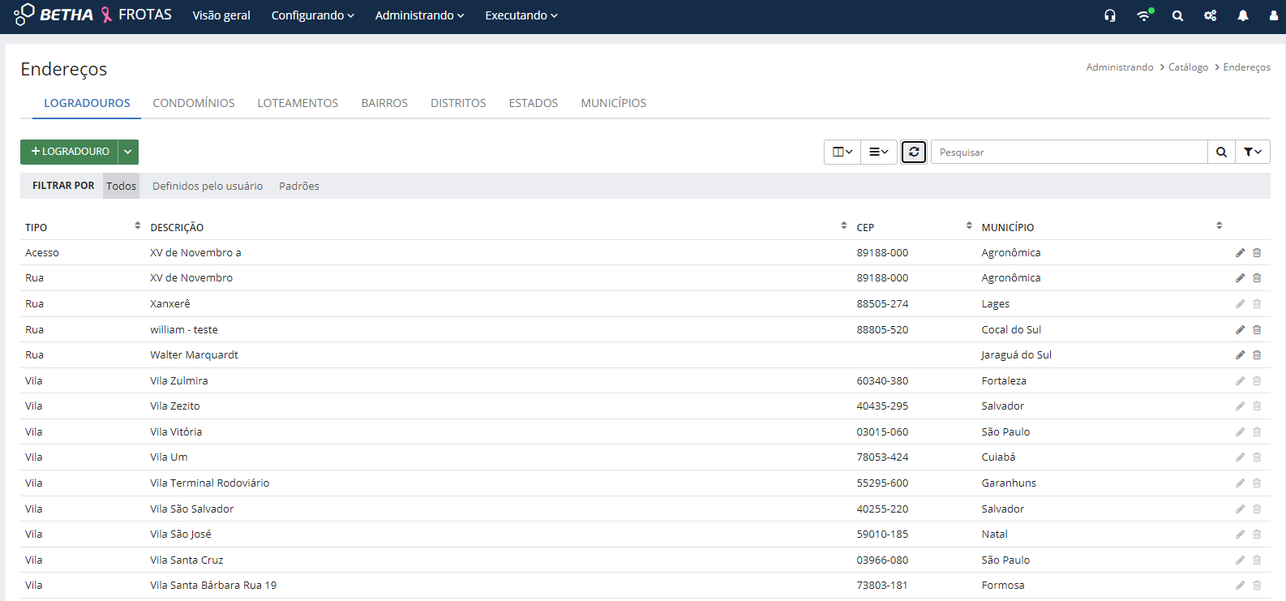The image size is (1286, 601).
Task: Click the trash icon for Vila Zezito
Action: click(x=1257, y=406)
